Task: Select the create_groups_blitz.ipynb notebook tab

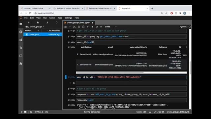Action: (x=79, y=23)
